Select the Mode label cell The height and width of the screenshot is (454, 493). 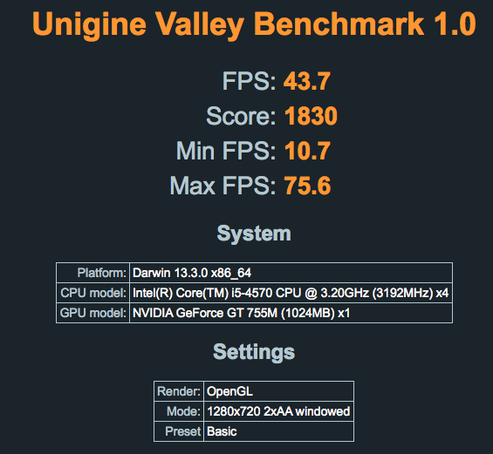coord(179,411)
